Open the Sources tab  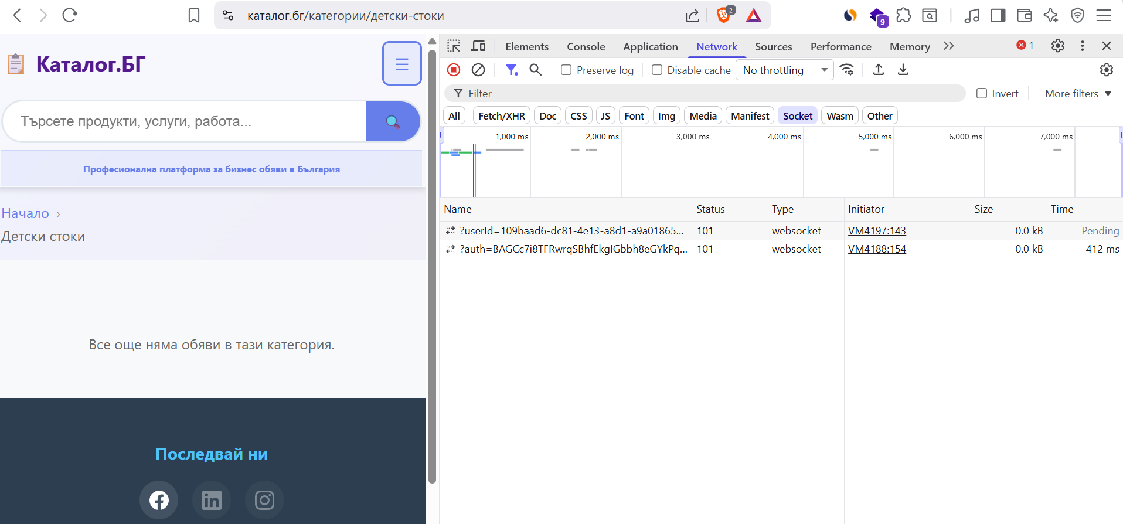point(774,47)
